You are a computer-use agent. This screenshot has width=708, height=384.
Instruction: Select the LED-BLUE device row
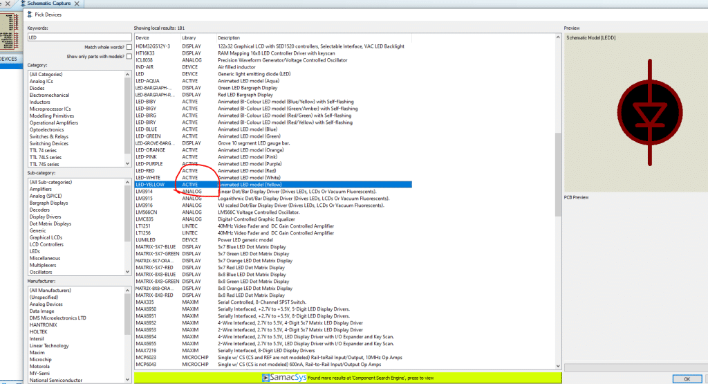coord(273,129)
